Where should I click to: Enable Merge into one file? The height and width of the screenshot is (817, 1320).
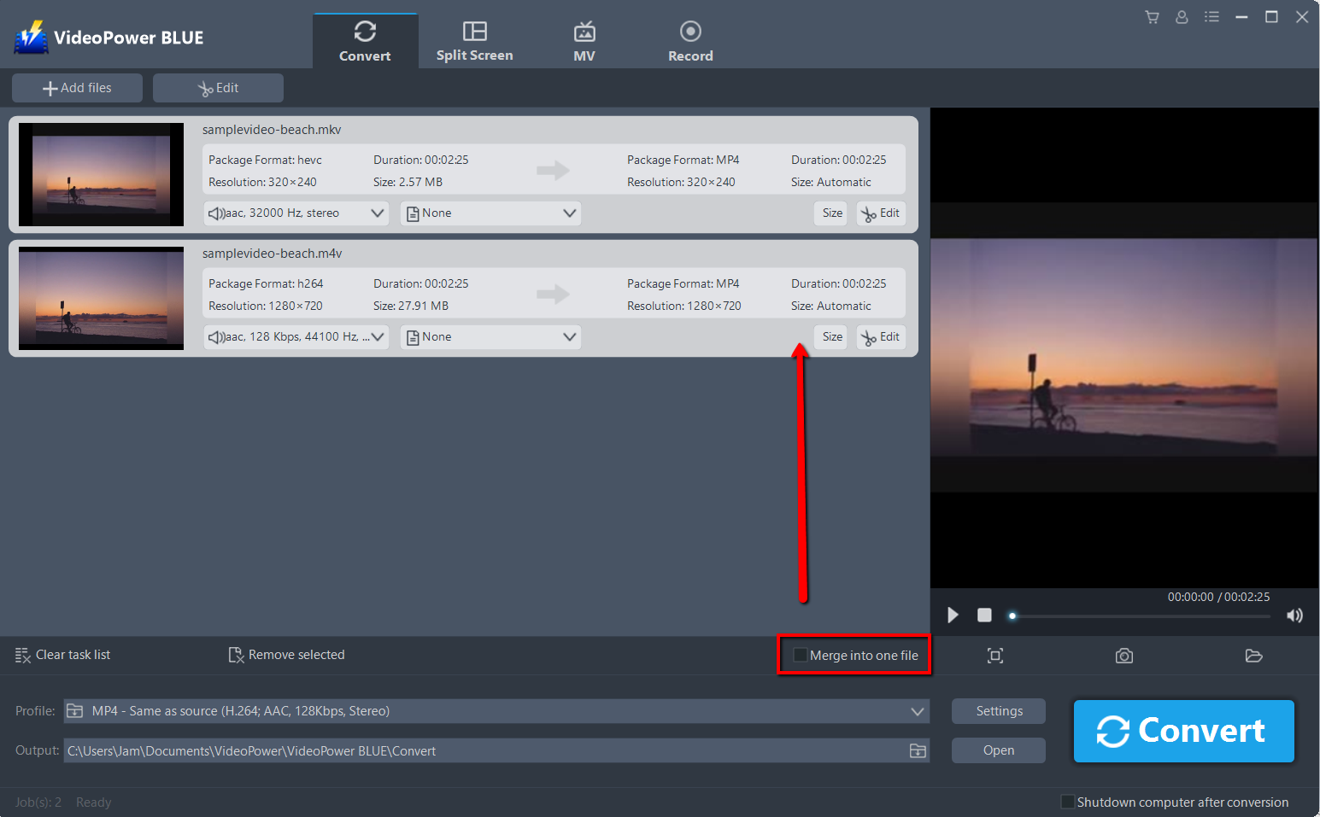(800, 655)
